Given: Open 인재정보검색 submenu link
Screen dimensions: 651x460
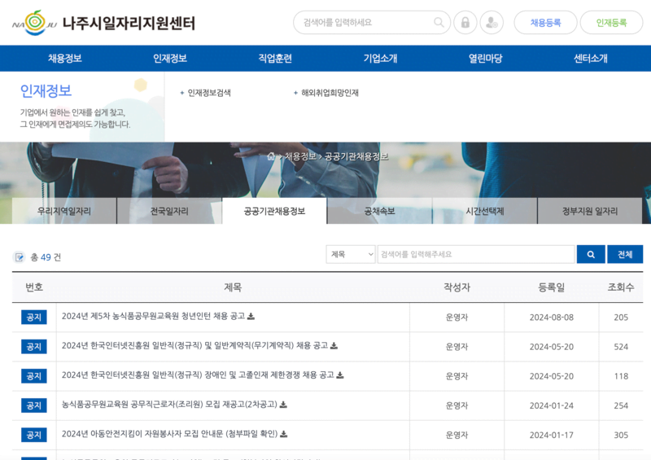Looking at the screenshot, I should pyautogui.click(x=209, y=93).
